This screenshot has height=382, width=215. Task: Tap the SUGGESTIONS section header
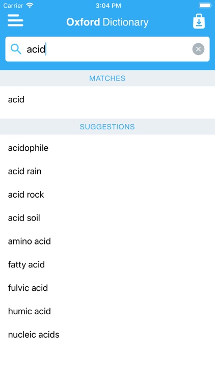[x=107, y=127]
